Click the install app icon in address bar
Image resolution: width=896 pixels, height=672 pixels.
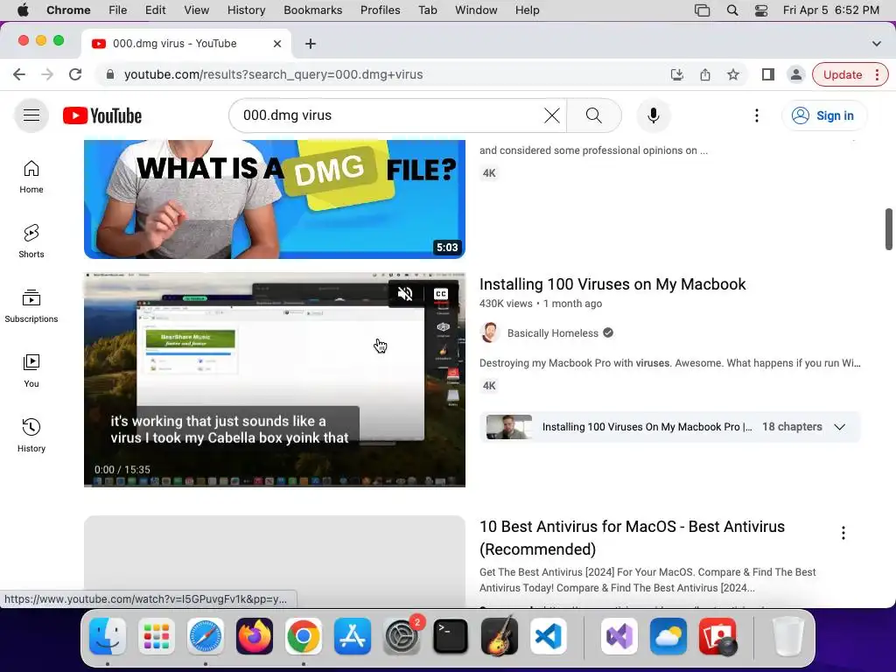point(677,74)
